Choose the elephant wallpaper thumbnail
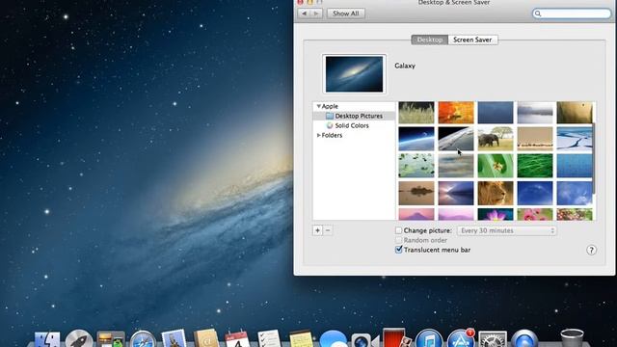Image resolution: width=617 pixels, height=347 pixels. (496, 139)
